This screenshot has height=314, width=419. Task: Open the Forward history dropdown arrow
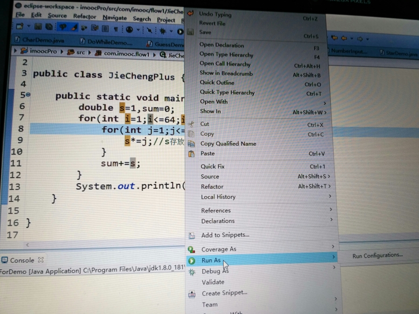tap(367, 39)
